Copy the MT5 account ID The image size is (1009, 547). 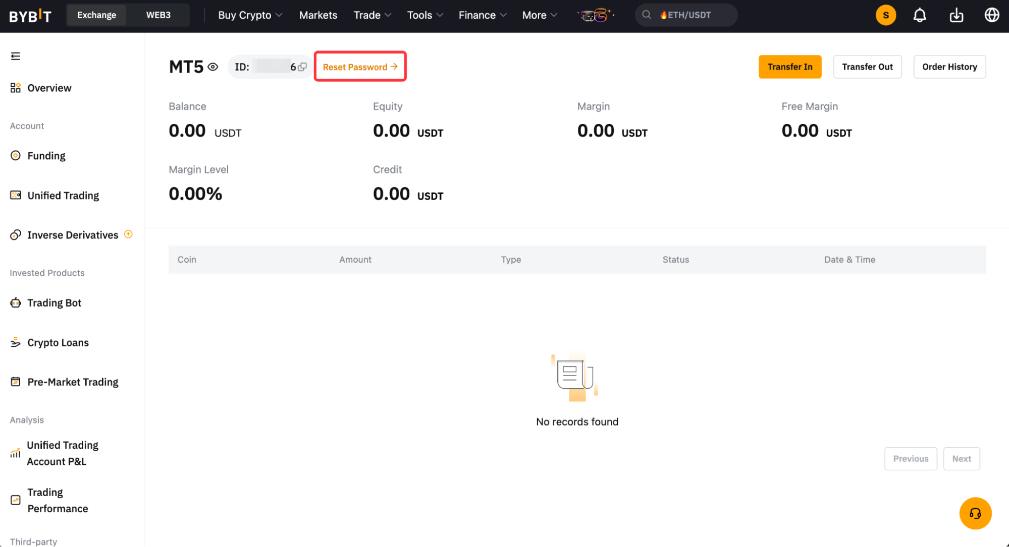[302, 67]
